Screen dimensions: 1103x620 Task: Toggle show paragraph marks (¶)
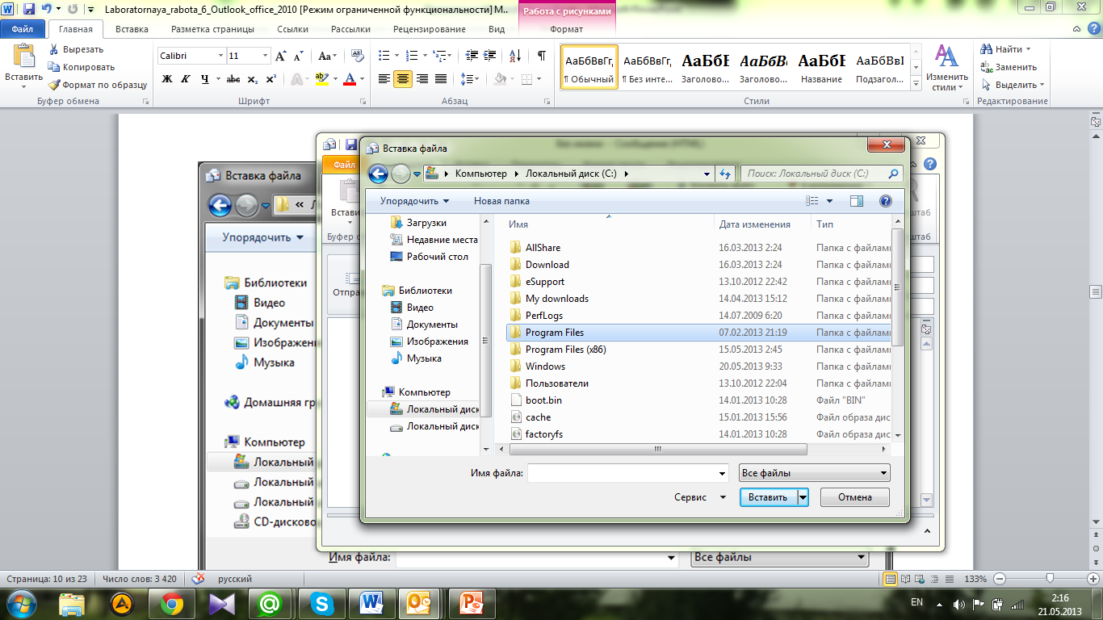tap(541, 56)
